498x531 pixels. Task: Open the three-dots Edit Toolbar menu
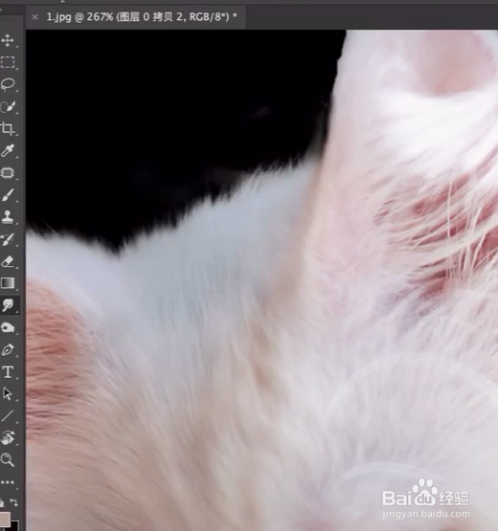[8, 482]
